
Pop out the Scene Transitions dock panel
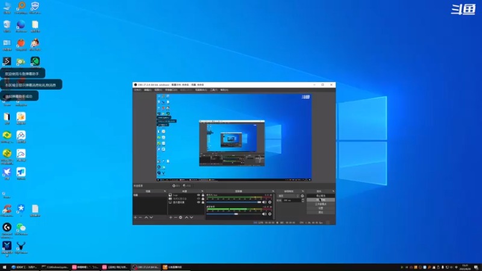[303, 191]
